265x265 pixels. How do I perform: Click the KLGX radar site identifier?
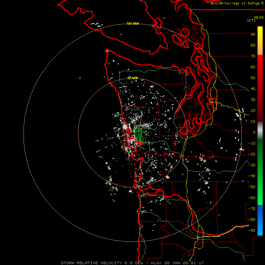coord(156,263)
